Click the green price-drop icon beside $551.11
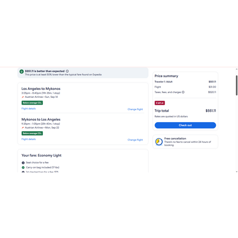238x238 pixels. coord(22,71)
